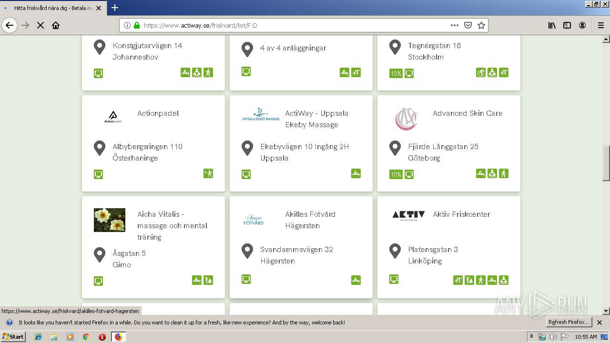Select the Hitta friskvård nära dig tab
The width and height of the screenshot is (610, 343).
[x=52, y=8]
